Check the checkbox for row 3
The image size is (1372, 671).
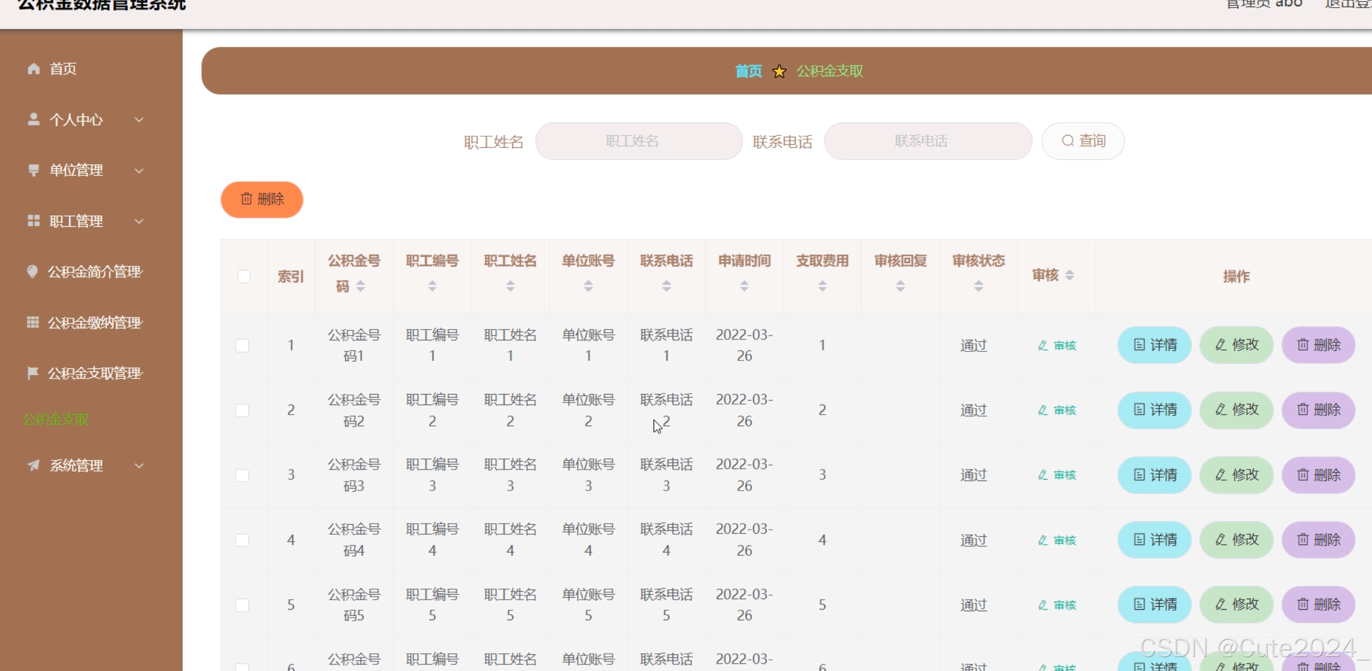pos(242,475)
